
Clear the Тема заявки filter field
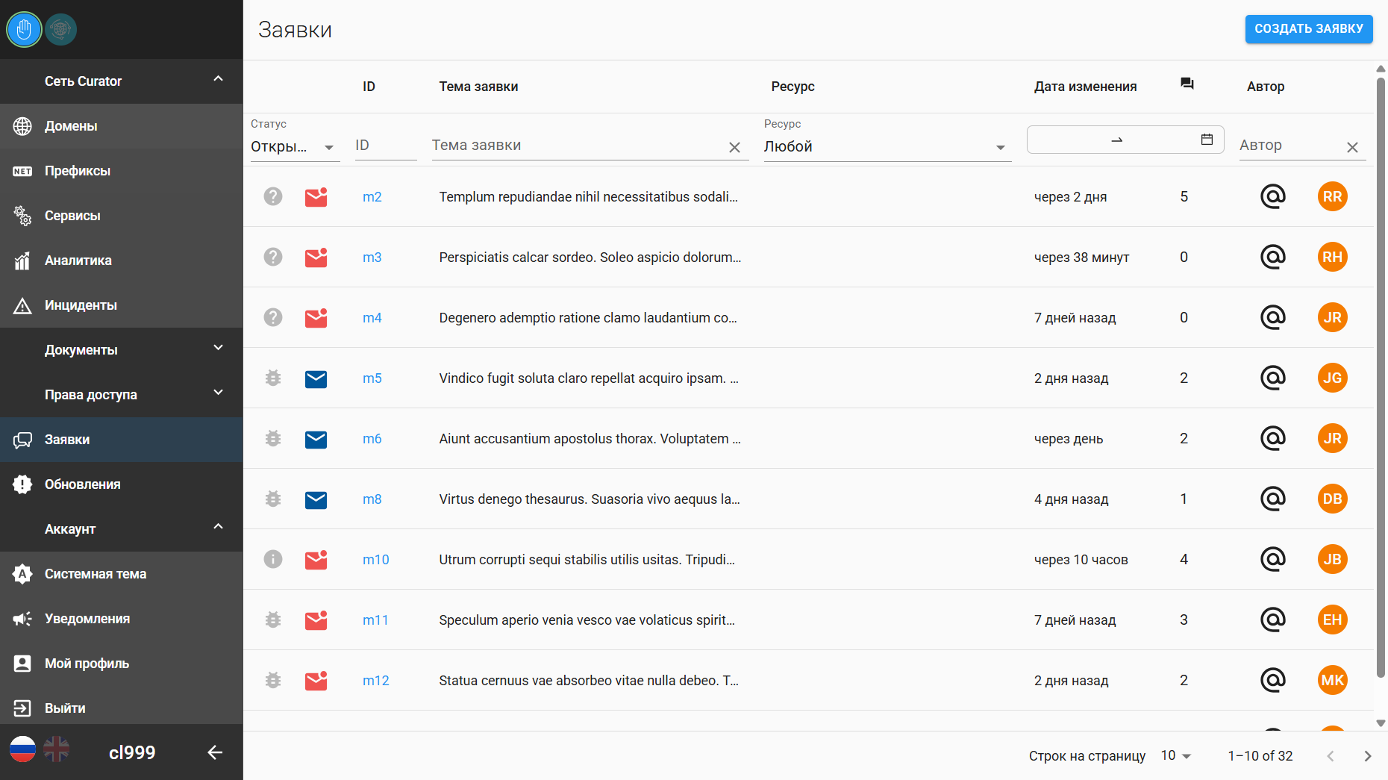(734, 148)
